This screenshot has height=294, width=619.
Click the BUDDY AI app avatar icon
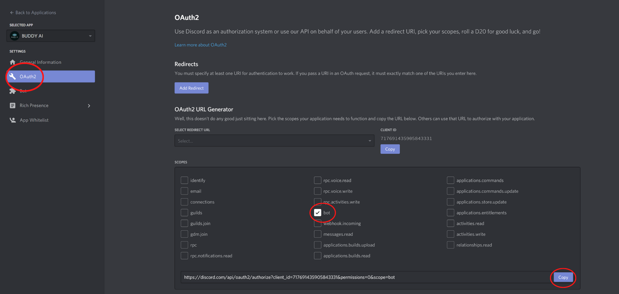click(x=15, y=36)
